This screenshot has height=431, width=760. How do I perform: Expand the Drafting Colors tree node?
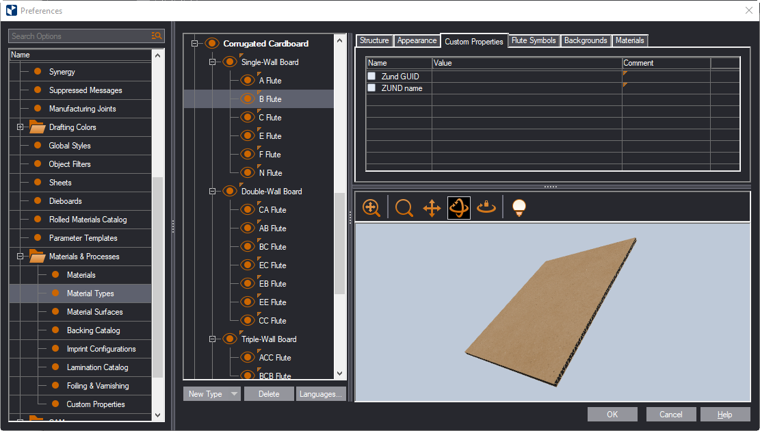point(21,127)
